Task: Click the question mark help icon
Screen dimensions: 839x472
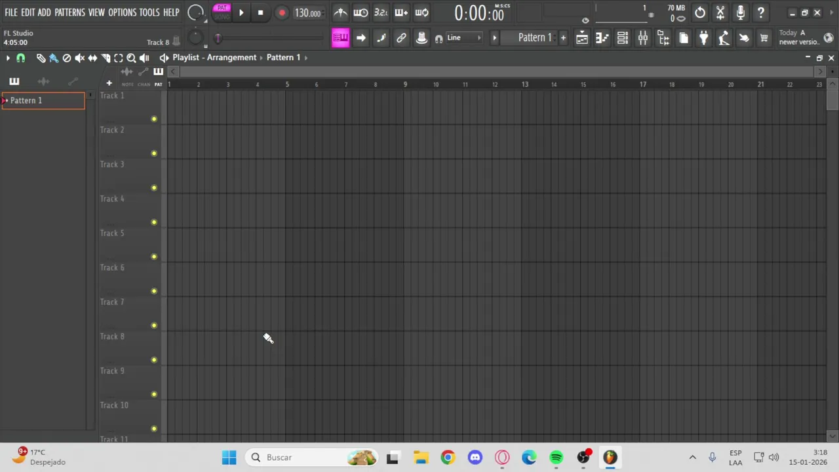Action: [761, 12]
